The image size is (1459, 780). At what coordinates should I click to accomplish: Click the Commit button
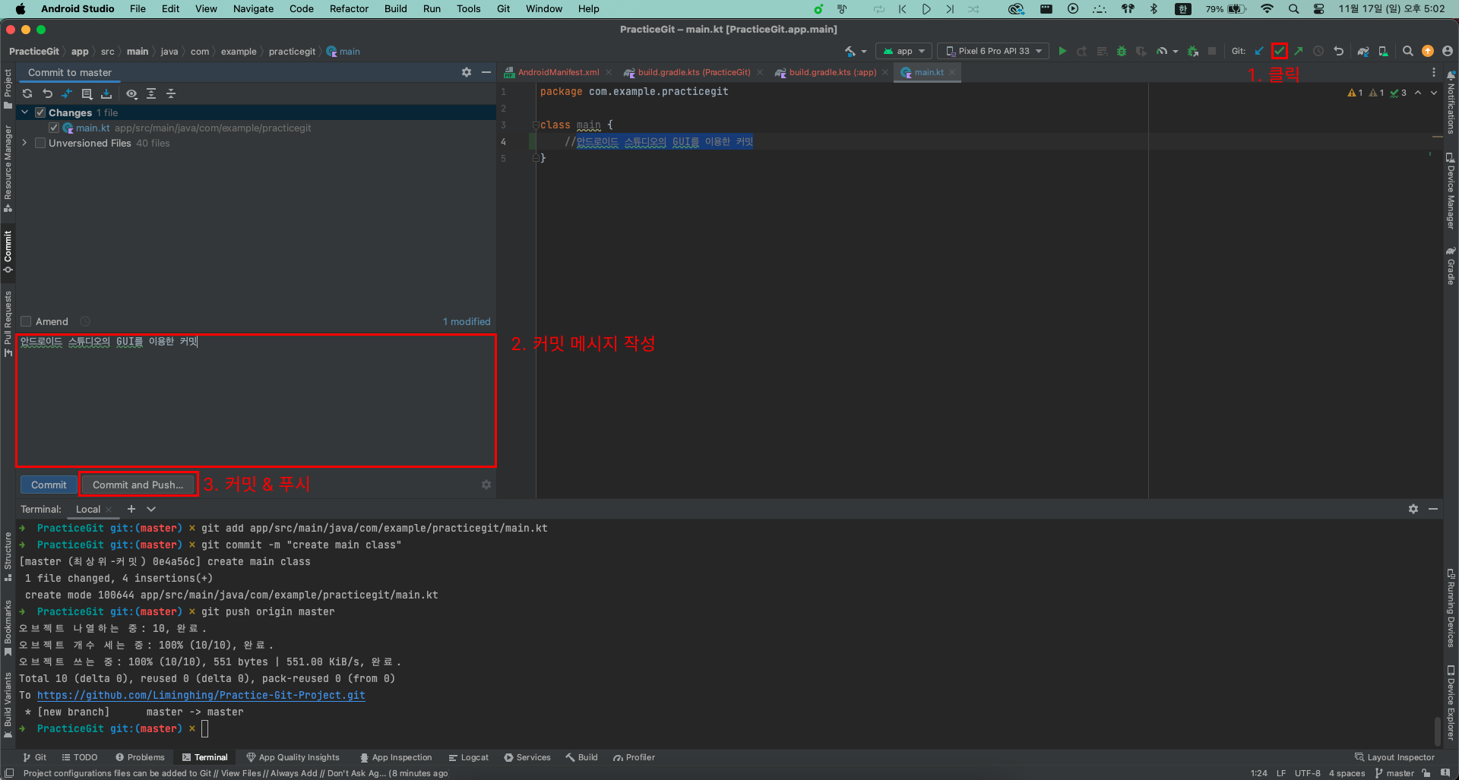click(49, 485)
